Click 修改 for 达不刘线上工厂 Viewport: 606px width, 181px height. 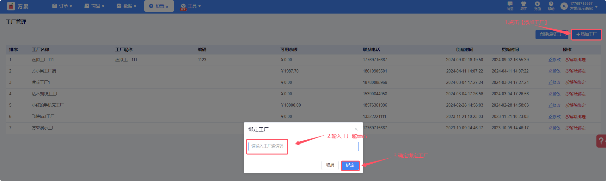555,94
